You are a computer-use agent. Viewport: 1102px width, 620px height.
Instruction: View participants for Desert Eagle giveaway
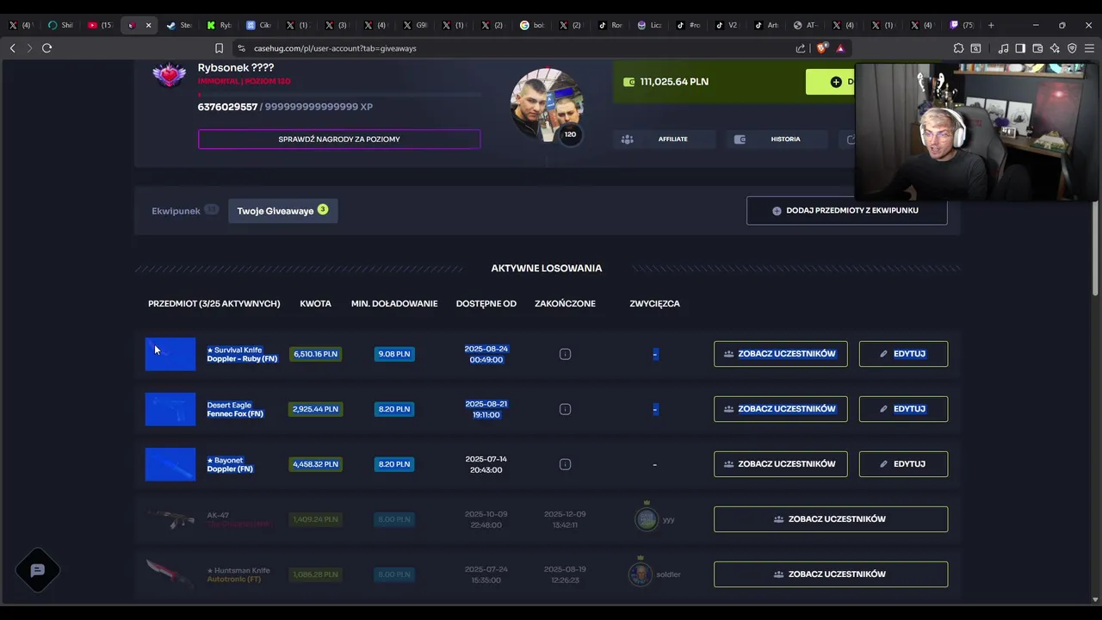click(780, 409)
